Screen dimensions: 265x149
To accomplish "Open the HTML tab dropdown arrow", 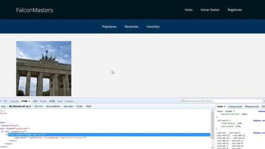I will coord(29,101).
